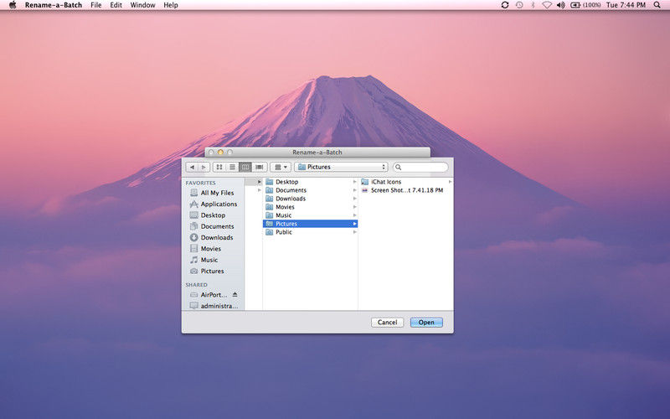Click the back navigation arrow
Viewport: 670px width, 419px height.
click(192, 167)
